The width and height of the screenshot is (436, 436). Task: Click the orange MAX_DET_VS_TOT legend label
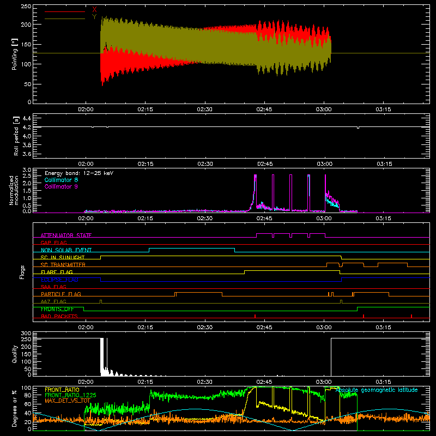pos(68,401)
